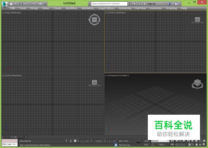Open the Scripting menu
This screenshot has height=148, width=208.
click(x=171, y=8)
